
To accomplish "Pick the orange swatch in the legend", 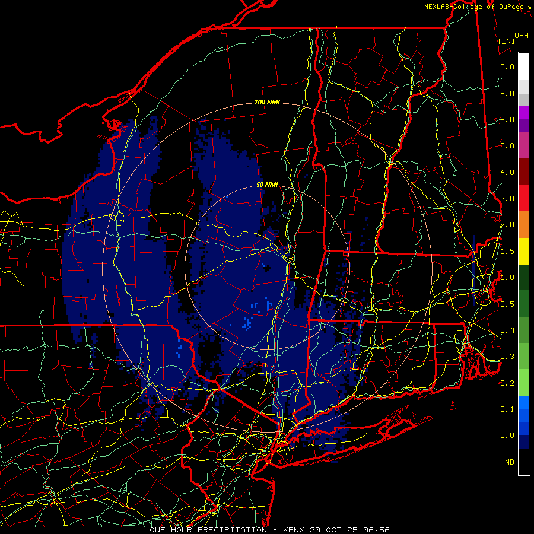I will point(524,224).
